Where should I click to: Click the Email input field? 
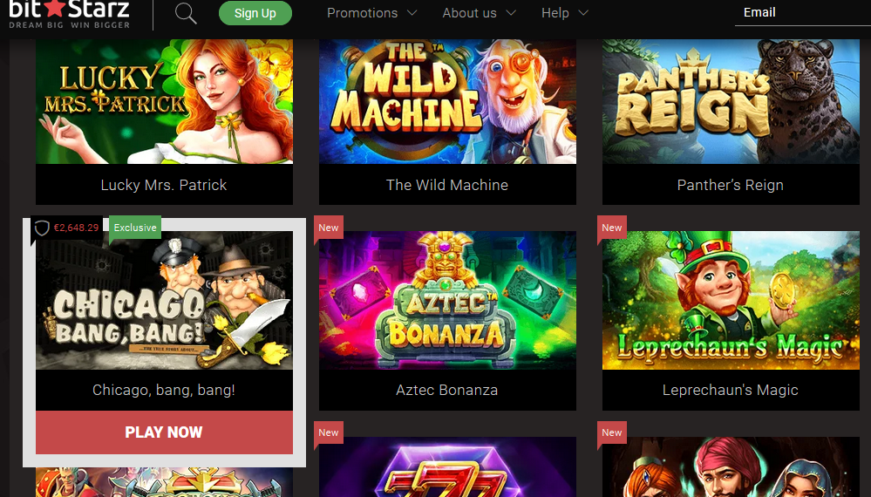tap(803, 13)
